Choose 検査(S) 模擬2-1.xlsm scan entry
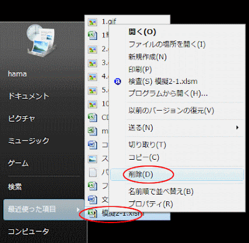This screenshot has width=249, height=243. tap(163, 81)
